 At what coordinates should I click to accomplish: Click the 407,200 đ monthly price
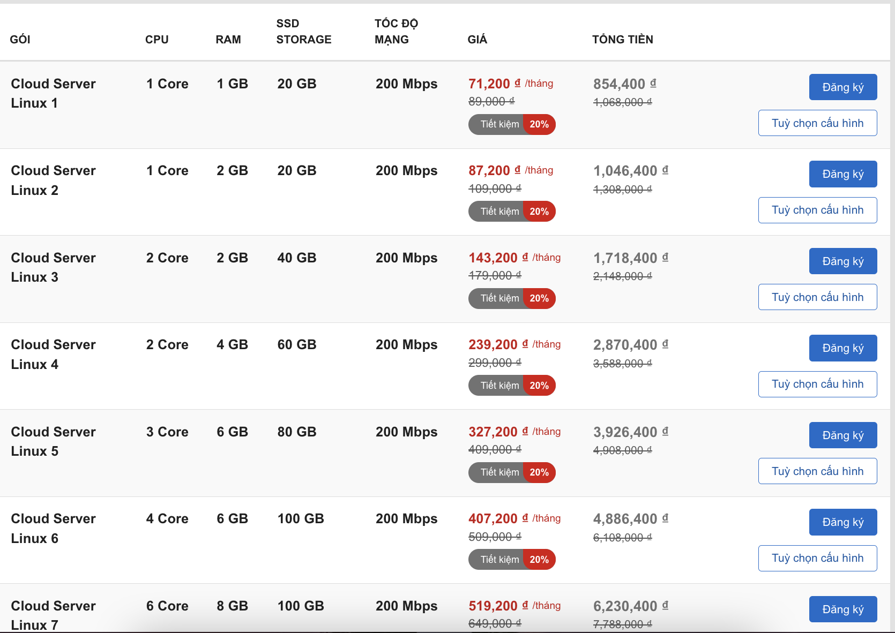point(498,519)
